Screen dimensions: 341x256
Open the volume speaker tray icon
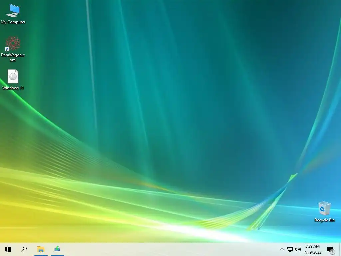coord(298,249)
